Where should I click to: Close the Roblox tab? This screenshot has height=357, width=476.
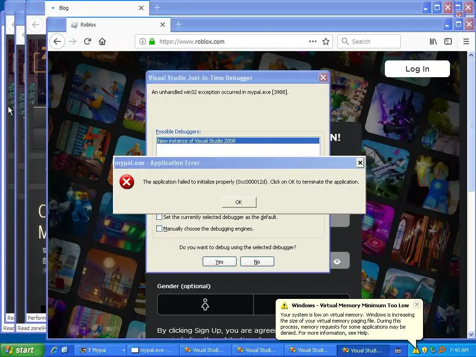point(162,25)
